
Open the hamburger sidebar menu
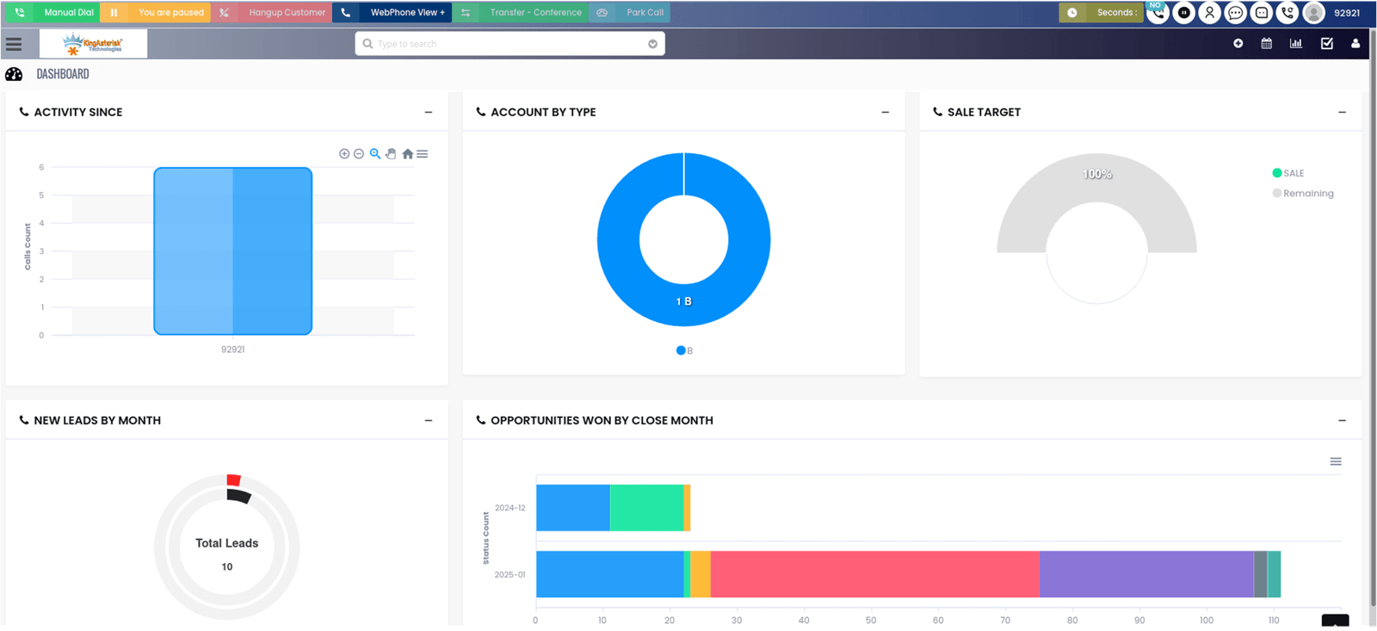[14, 44]
